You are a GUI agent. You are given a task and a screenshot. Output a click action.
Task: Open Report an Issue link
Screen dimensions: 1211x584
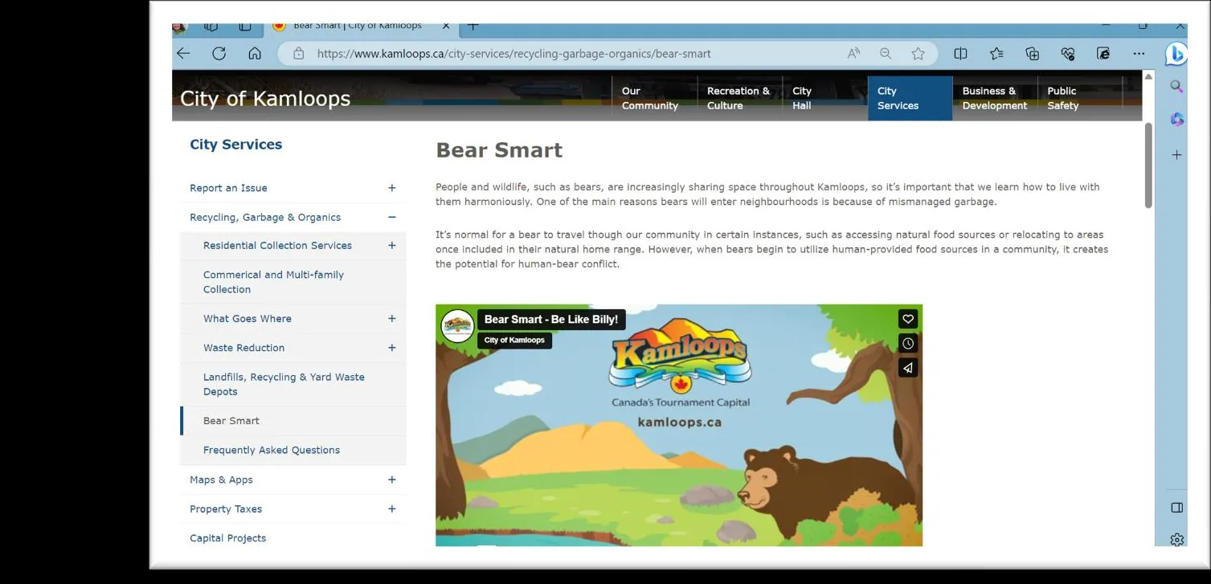pos(228,188)
